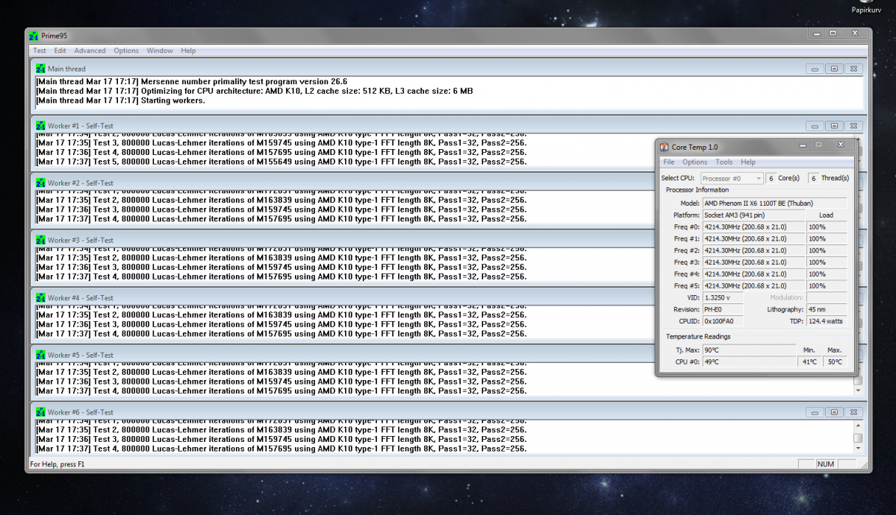The height and width of the screenshot is (515, 896).
Task: Click the Freq #0 frequency value
Action: [753, 227]
